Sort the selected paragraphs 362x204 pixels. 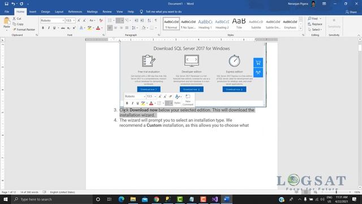[x=149, y=20]
